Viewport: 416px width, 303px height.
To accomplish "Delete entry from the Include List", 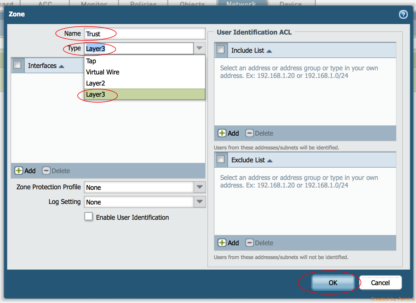I will point(259,133).
